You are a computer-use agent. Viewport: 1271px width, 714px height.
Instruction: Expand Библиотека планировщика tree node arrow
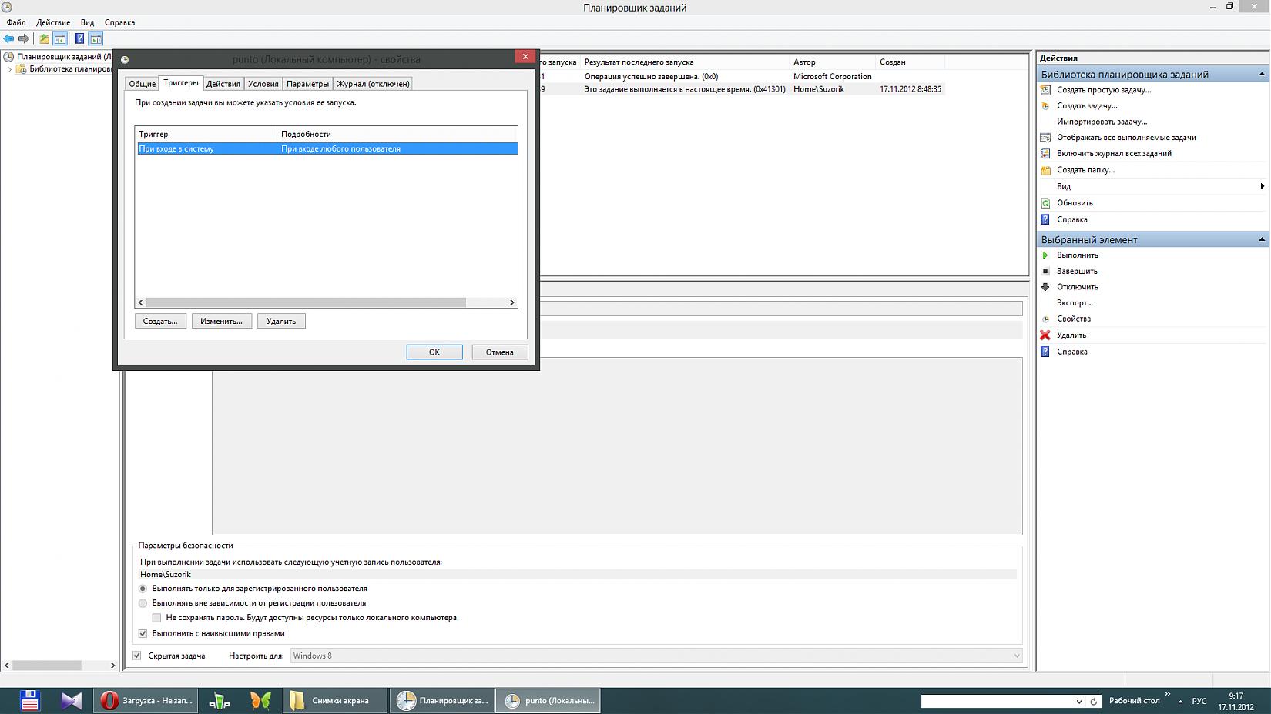tap(9, 69)
